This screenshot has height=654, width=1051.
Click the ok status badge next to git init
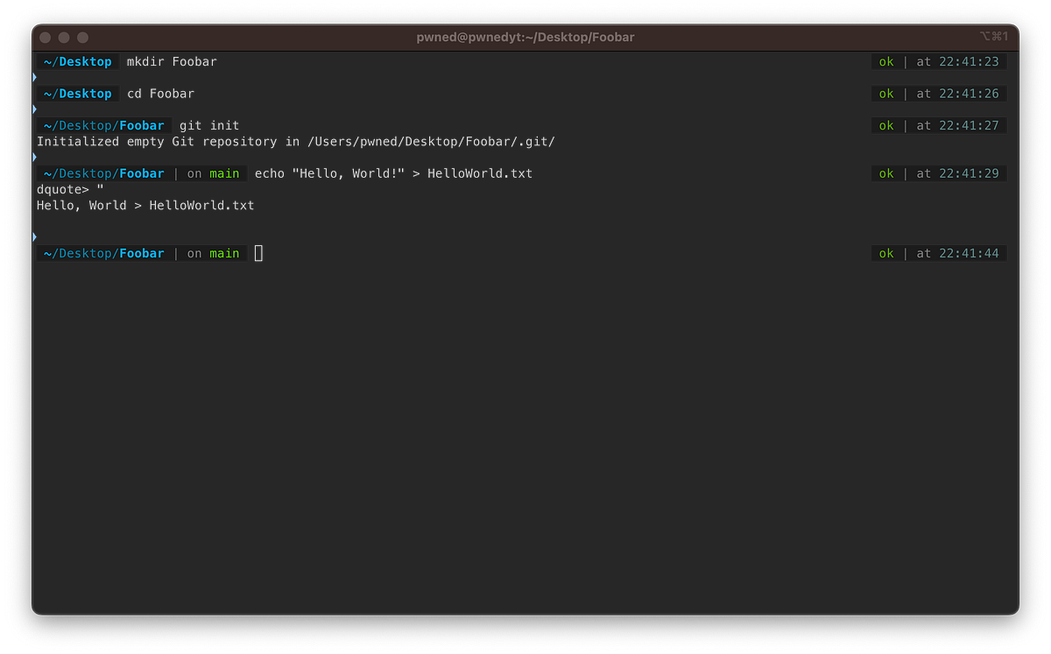tap(885, 125)
